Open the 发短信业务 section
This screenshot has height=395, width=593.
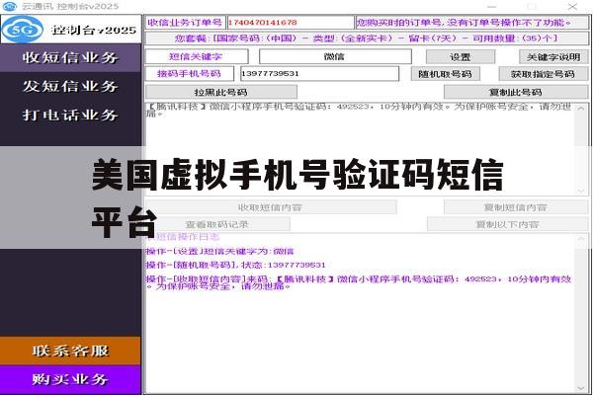[x=70, y=87]
